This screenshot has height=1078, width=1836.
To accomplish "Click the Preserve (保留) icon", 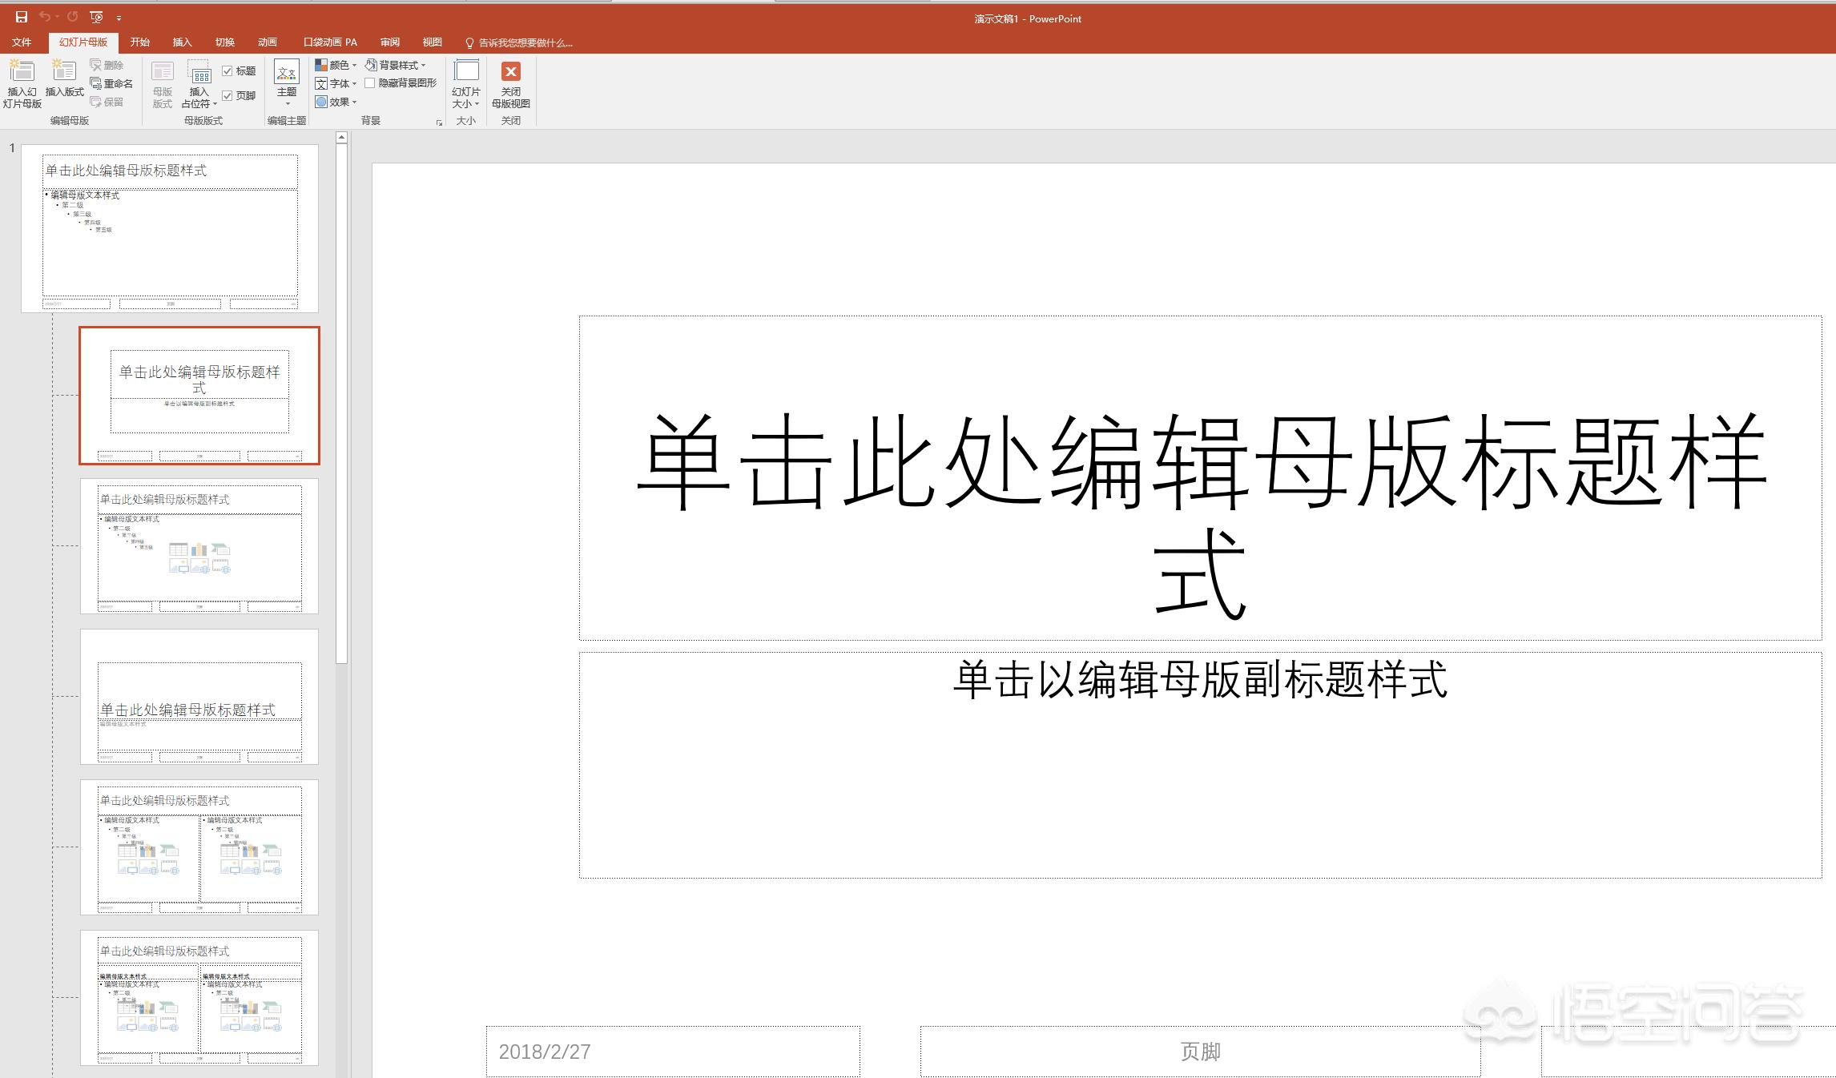I will (x=111, y=102).
